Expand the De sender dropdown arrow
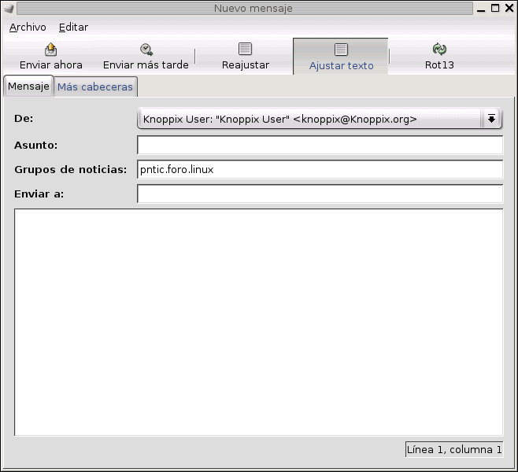The image size is (518, 472). 491,119
